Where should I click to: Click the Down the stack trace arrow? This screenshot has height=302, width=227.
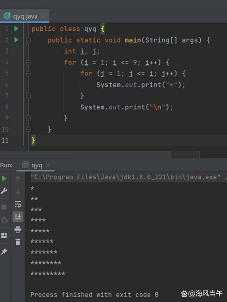(x=18, y=191)
